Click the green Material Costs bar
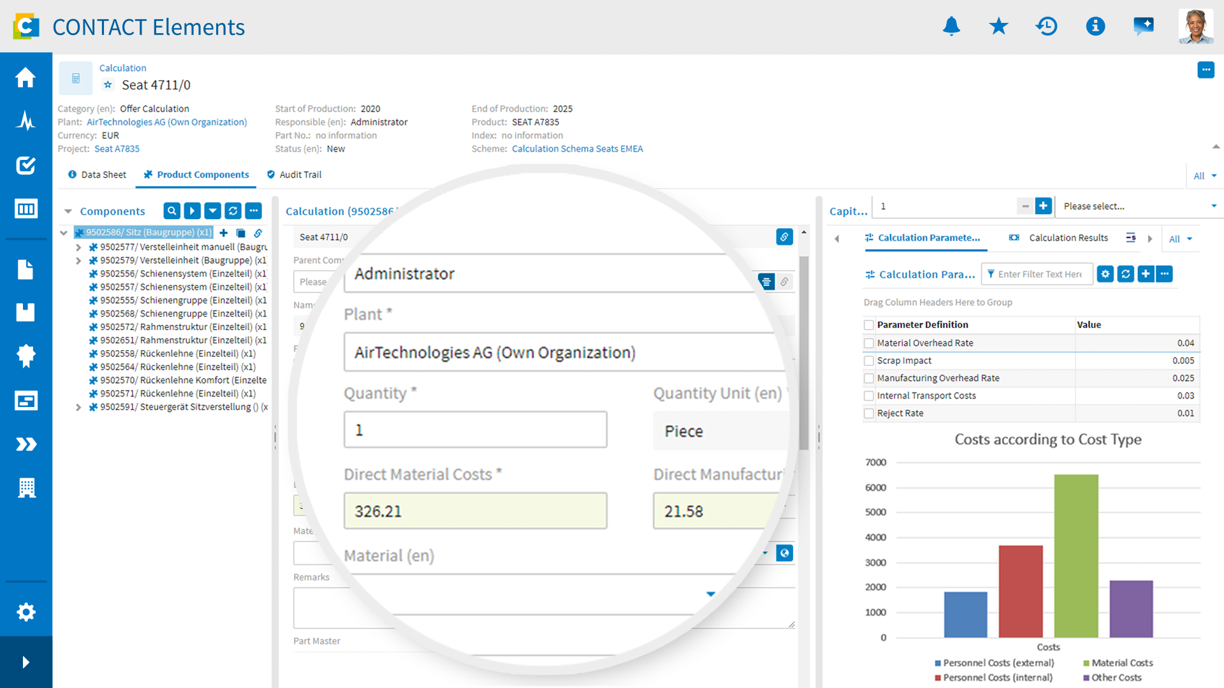 [x=1076, y=555]
